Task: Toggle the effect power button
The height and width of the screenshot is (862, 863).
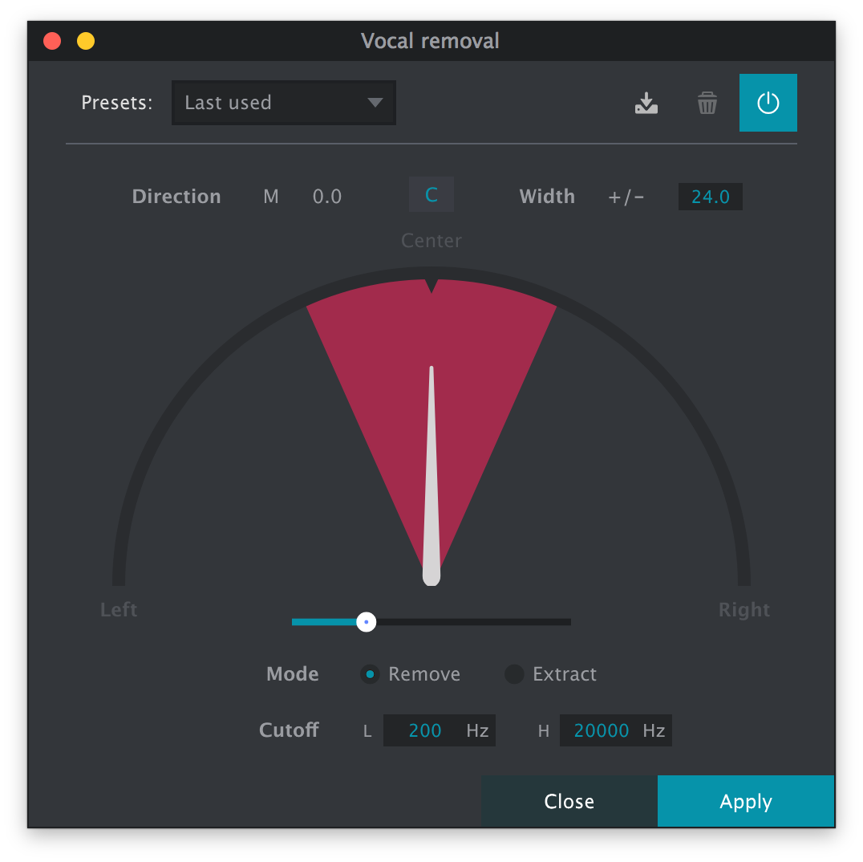Action: tap(768, 103)
